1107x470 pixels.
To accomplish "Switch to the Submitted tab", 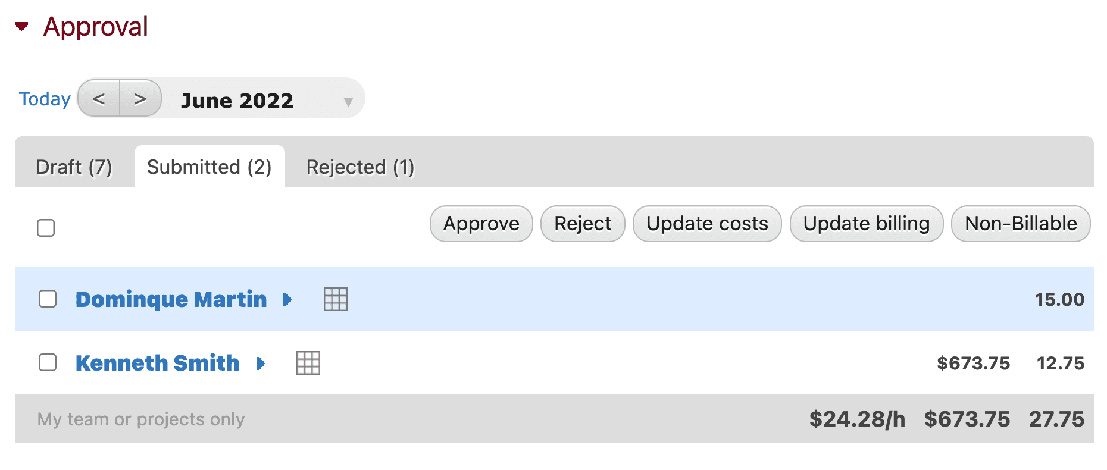I will [210, 167].
